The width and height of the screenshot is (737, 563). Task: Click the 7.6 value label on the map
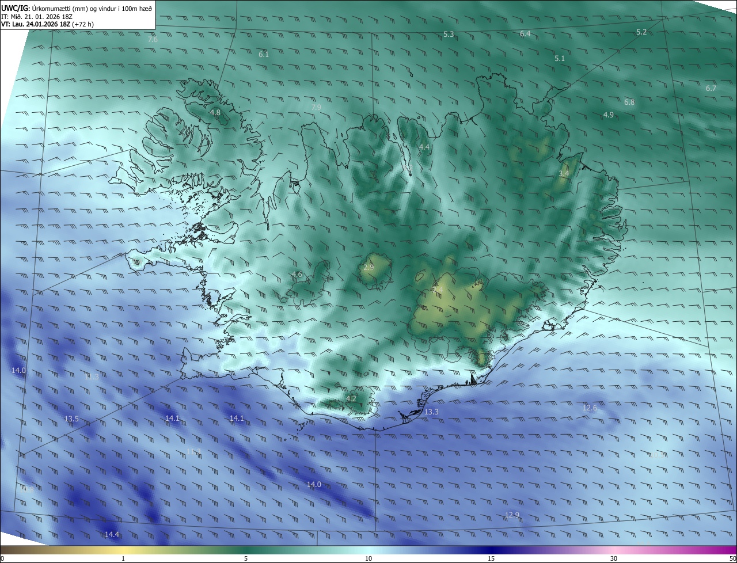coord(153,40)
